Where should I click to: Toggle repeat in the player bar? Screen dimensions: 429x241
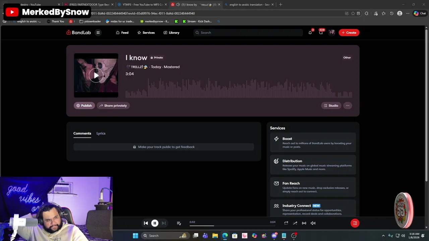coord(286,223)
